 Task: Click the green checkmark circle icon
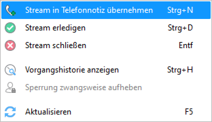pos(10,28)
